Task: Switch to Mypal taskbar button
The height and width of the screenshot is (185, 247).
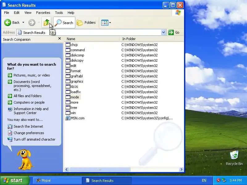Action: click(57, 180)
